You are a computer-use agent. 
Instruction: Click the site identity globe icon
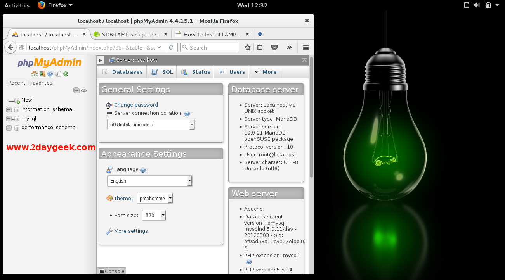click(x=21, y=48)
